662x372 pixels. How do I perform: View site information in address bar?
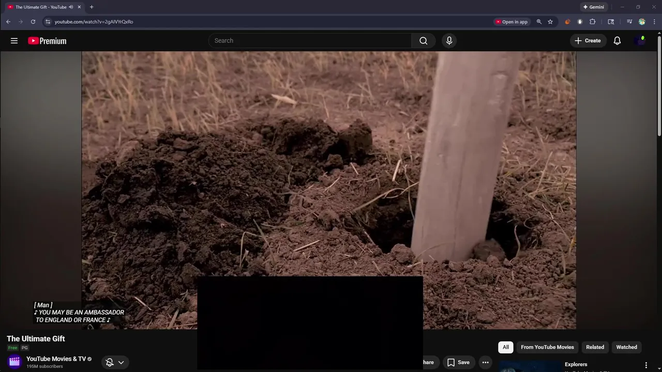coord(48,22)
